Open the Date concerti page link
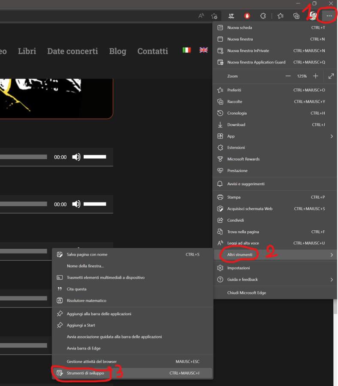 (72, 51)
